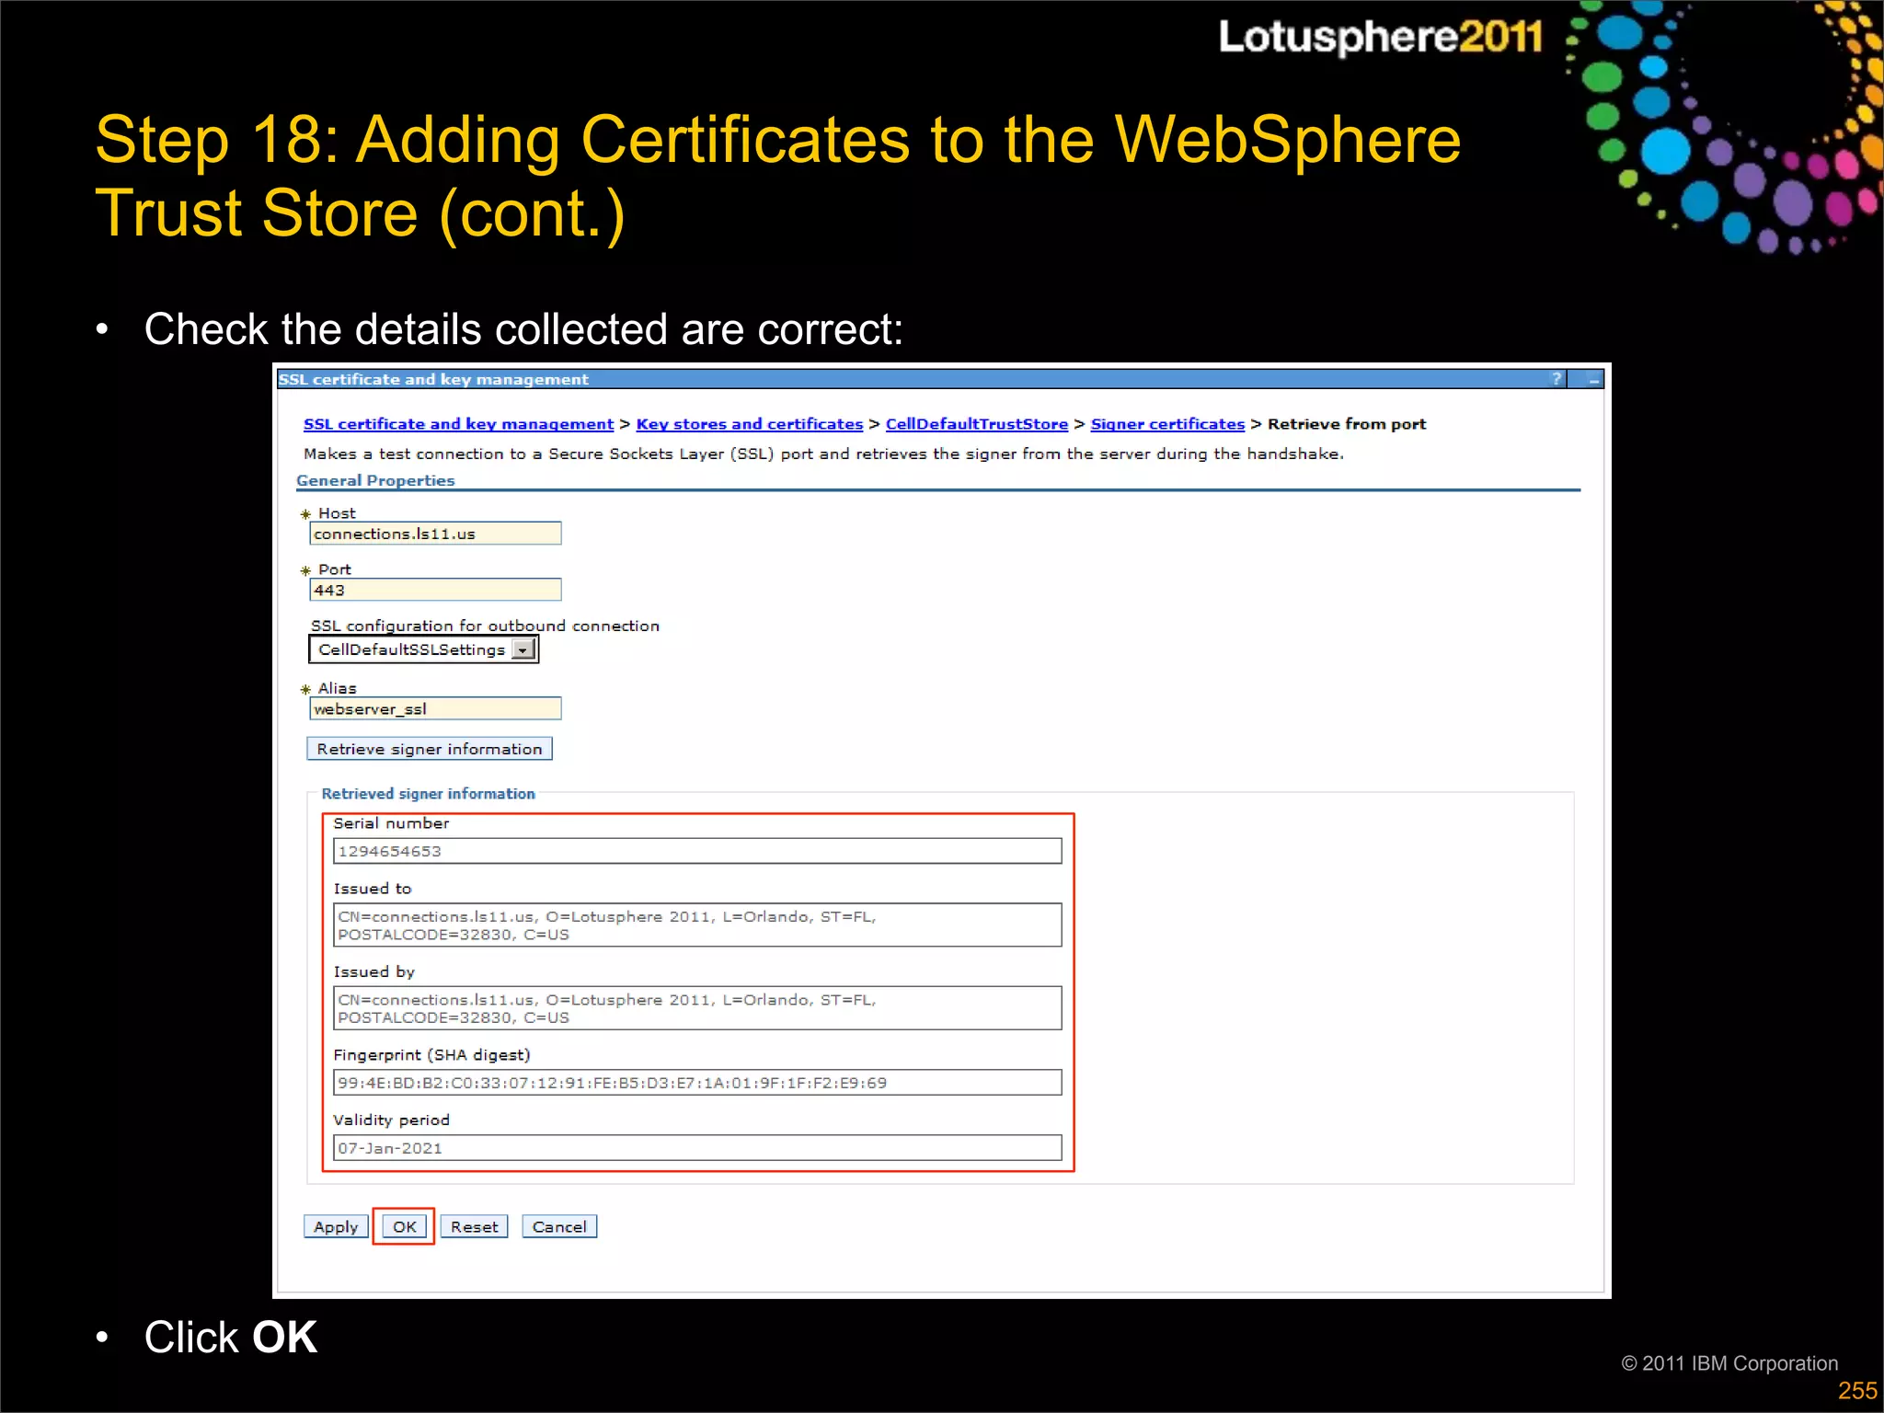
Task: Click the Validity period field 07-Jan-2021
Action: click(x=697, y=1148)
